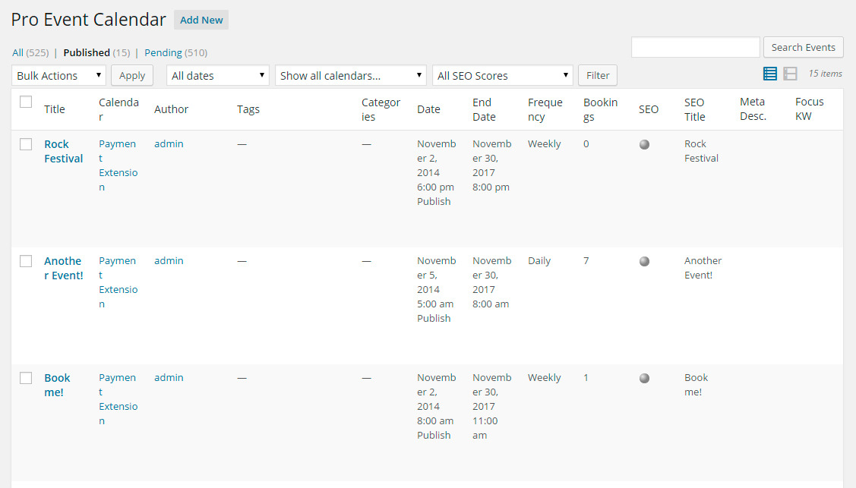The width and height of the screenshot is (856, 488).
Task: Click the Filter button
Action: coord(598,75)
